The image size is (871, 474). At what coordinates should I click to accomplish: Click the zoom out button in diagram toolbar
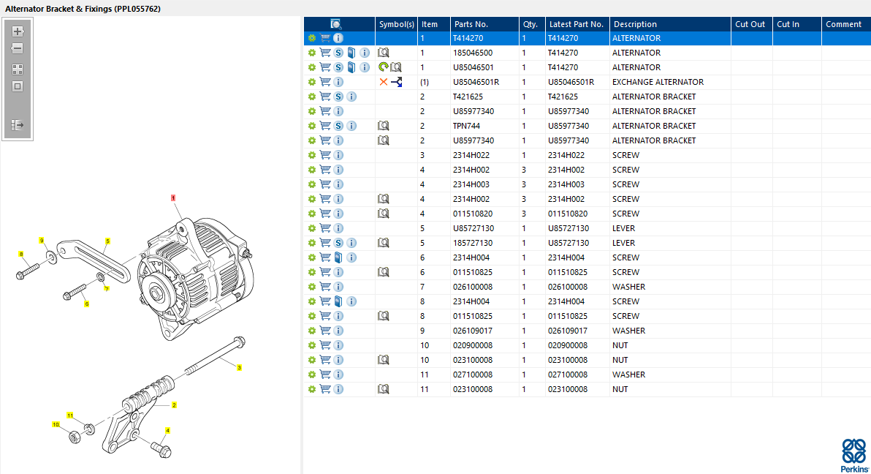(18, 48)
